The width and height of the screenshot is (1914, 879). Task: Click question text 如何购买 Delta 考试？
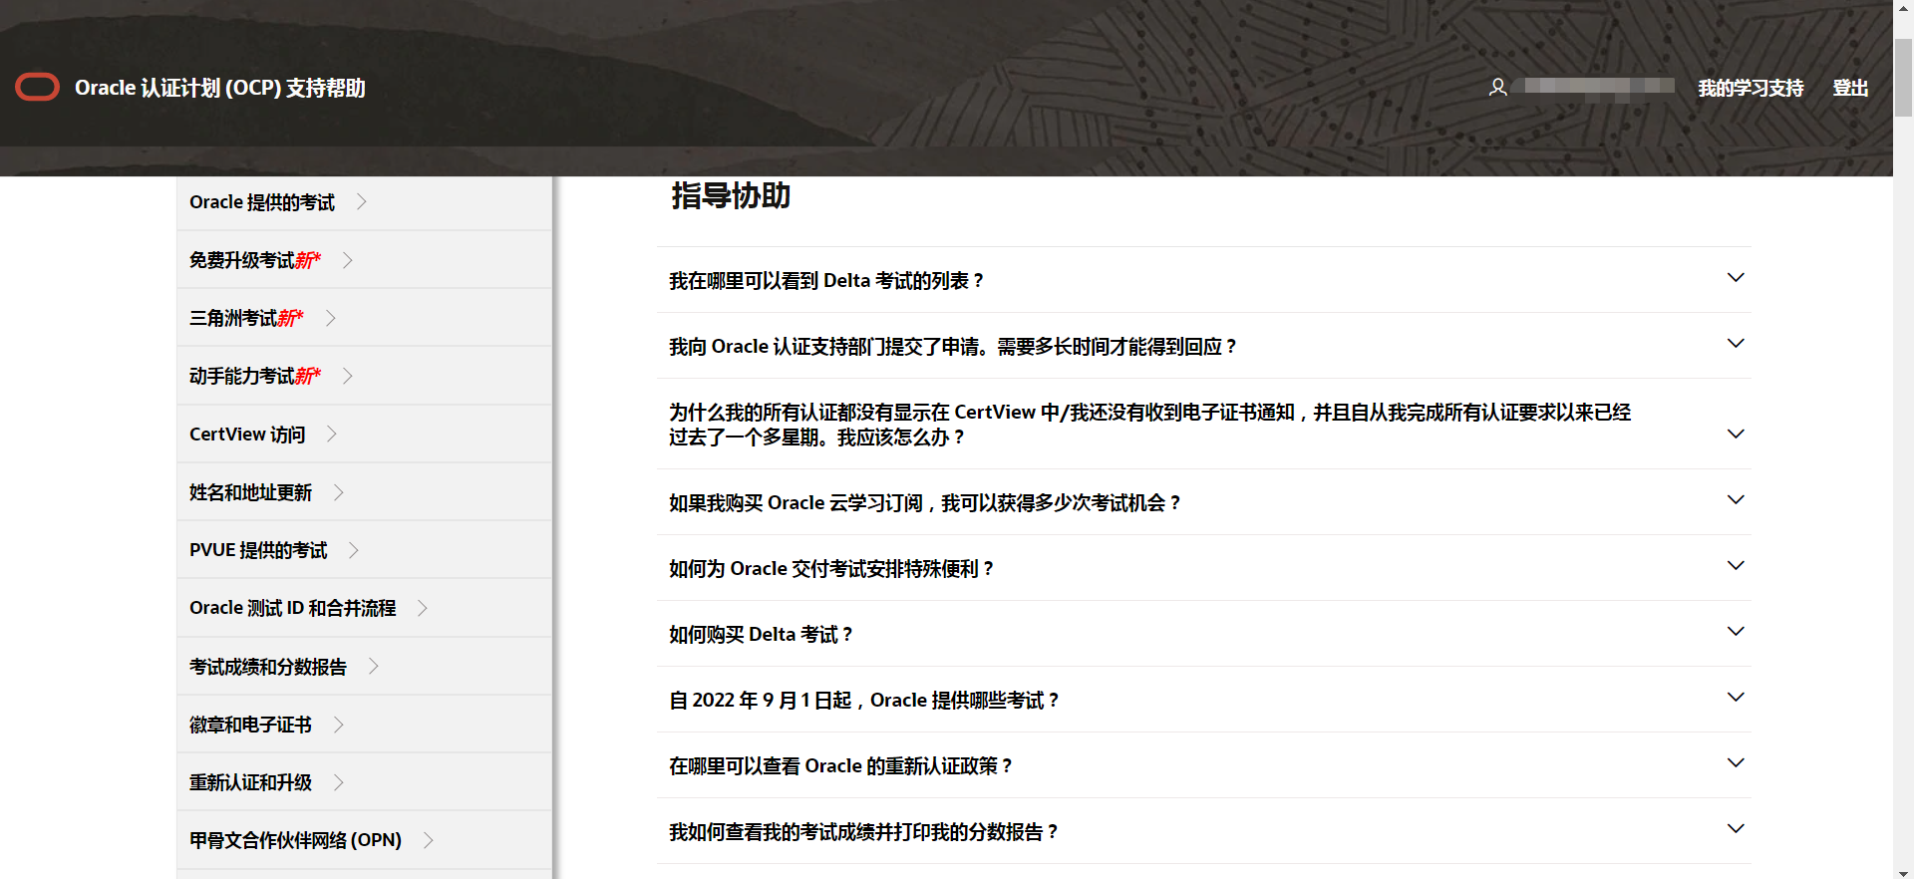pos(762,635)
